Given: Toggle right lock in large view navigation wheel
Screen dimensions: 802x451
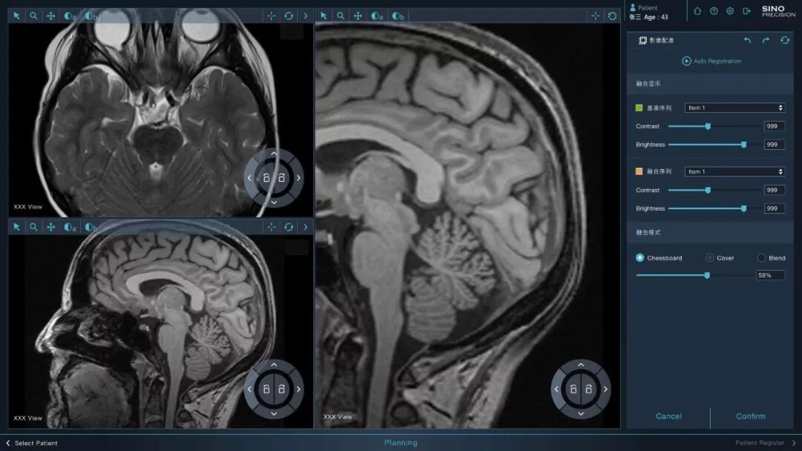Looking at the screenshot, I should coord(589,389).
